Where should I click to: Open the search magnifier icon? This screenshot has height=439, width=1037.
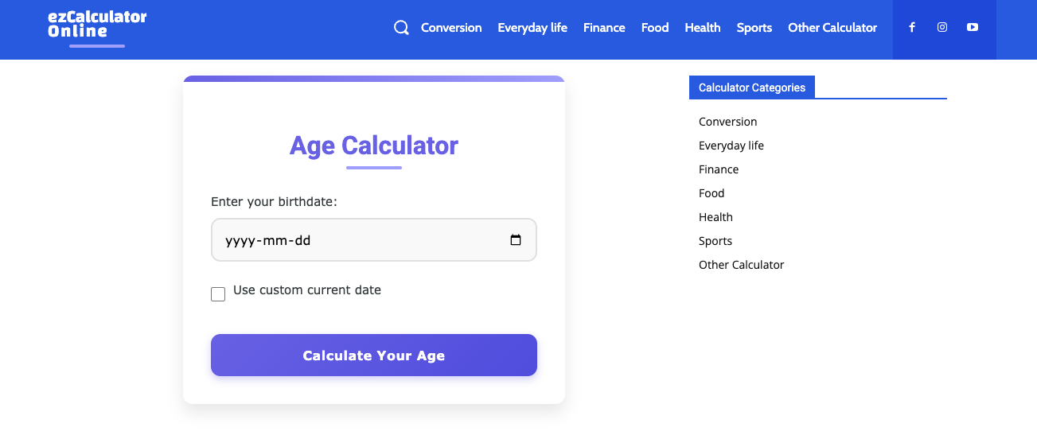tap(402, 28)
